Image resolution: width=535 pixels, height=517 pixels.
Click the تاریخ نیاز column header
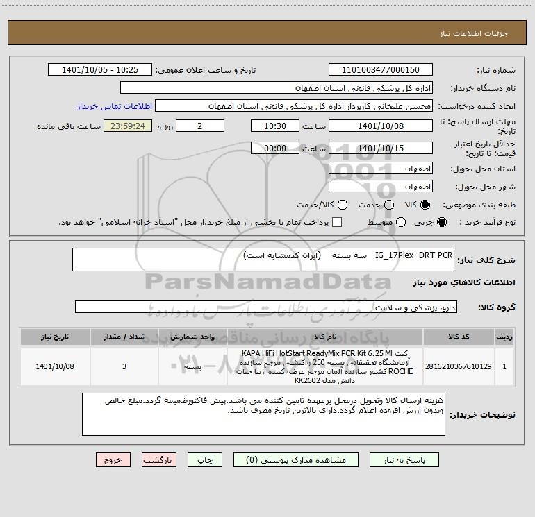coord(55,337)
